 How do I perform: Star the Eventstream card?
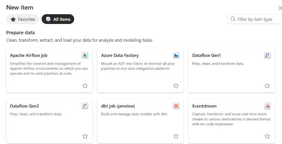pyautogui.click(x=267, y=136)
